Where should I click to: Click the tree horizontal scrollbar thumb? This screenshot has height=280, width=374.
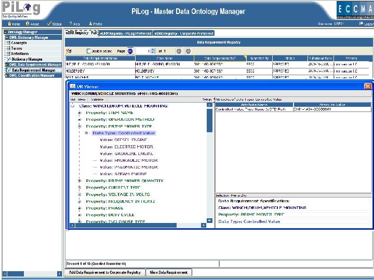[x=126, y=225]
